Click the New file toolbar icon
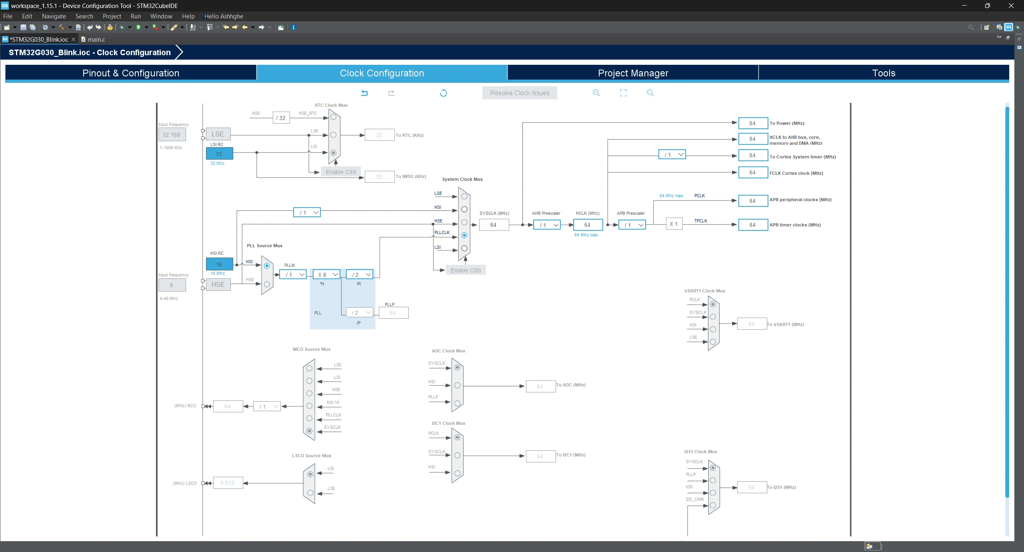 (7, 27)
